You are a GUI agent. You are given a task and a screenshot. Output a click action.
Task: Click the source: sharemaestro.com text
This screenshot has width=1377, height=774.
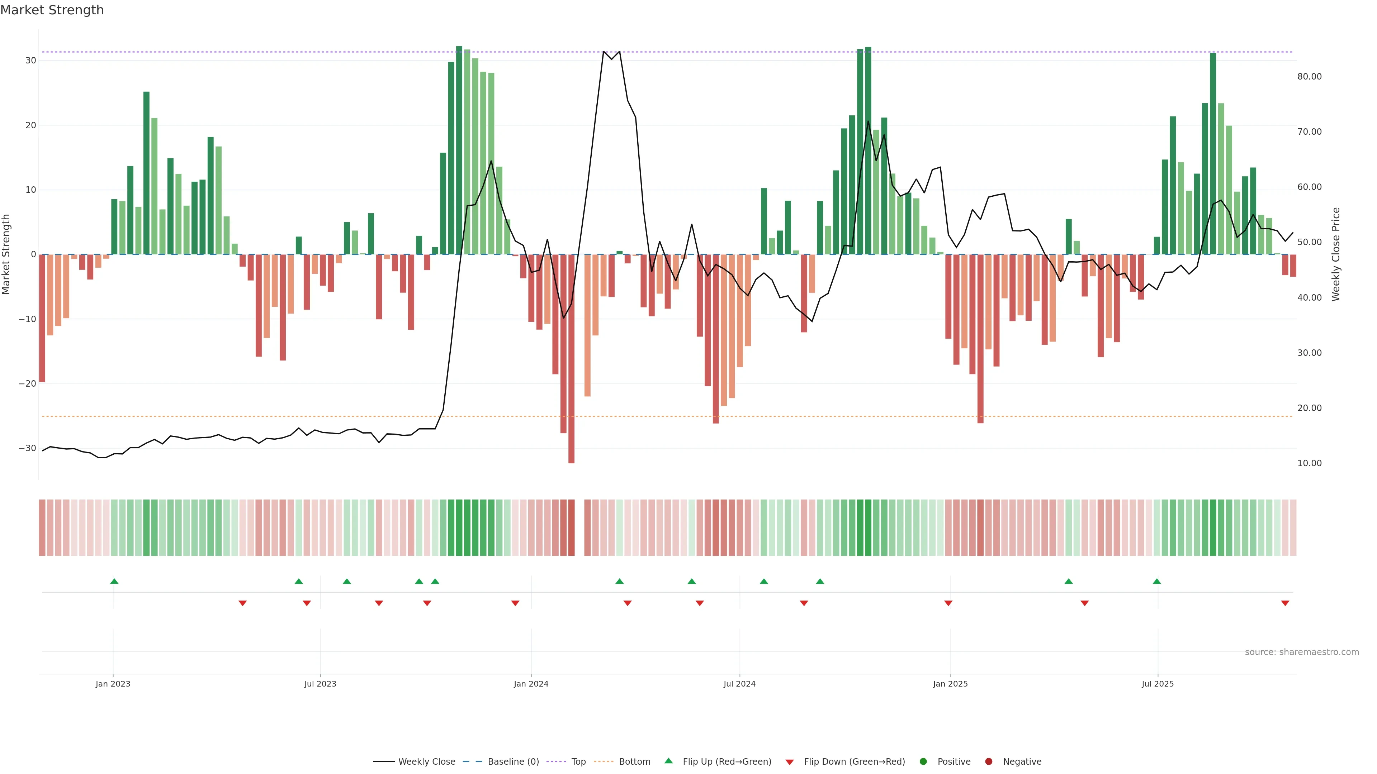pos(1302,652)
